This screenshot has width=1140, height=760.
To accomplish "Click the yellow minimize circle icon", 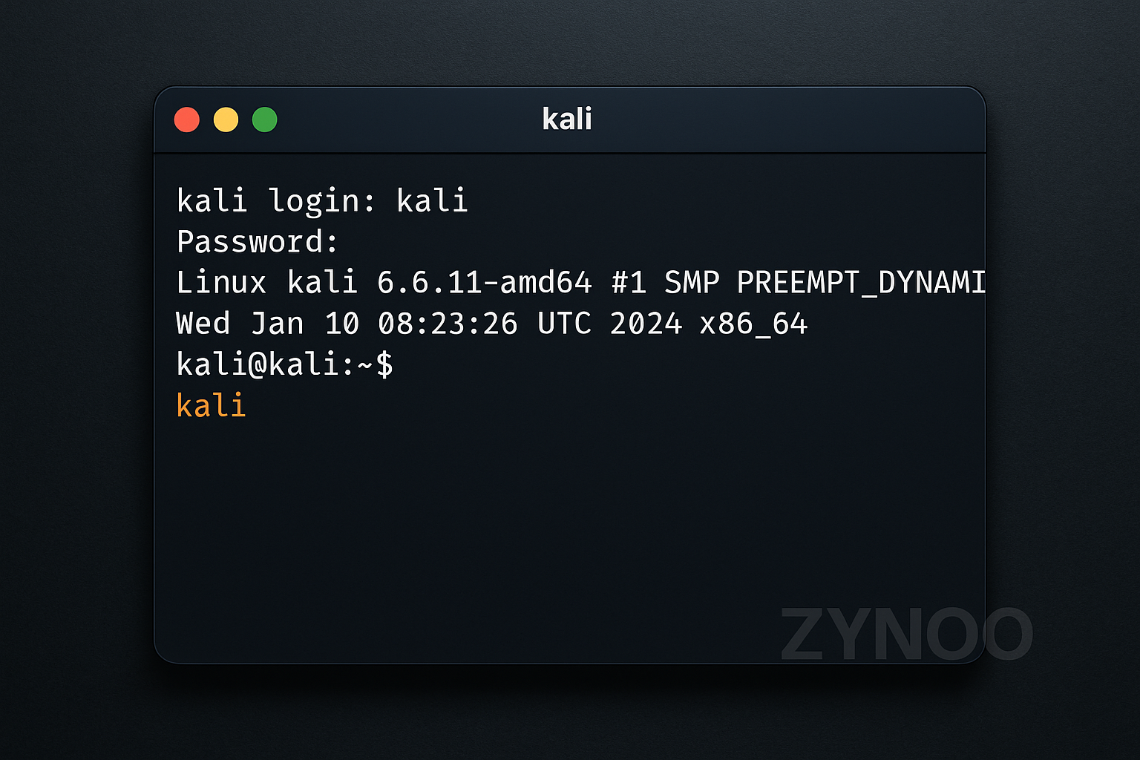I will (x=226, y=119).
